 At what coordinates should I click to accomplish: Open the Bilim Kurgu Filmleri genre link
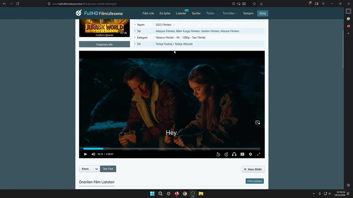188,31
